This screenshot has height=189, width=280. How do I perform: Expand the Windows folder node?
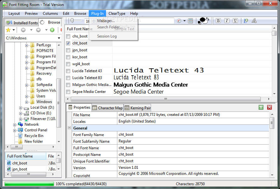click(x=26, y=102)
